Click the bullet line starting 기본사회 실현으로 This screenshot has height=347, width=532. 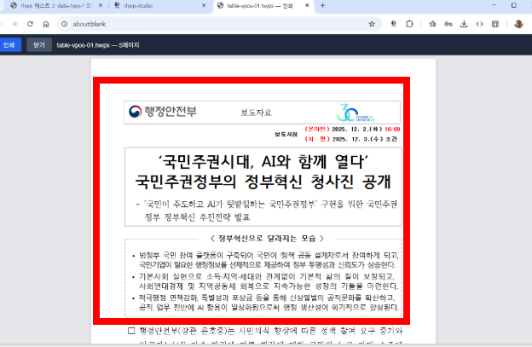point(263,276)
